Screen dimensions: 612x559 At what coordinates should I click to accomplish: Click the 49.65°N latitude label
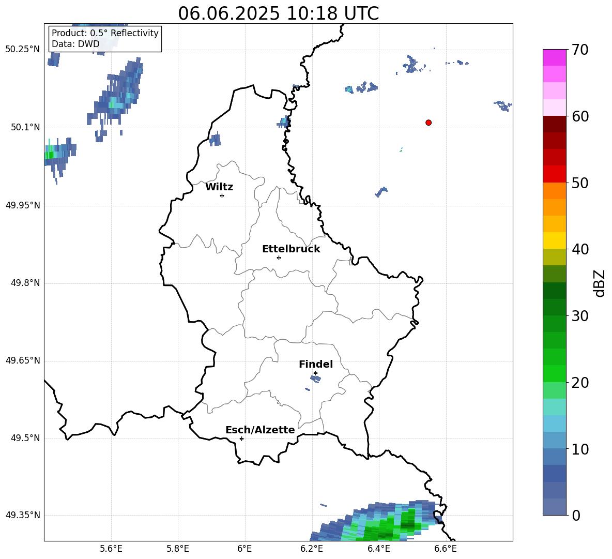(23, 360)
